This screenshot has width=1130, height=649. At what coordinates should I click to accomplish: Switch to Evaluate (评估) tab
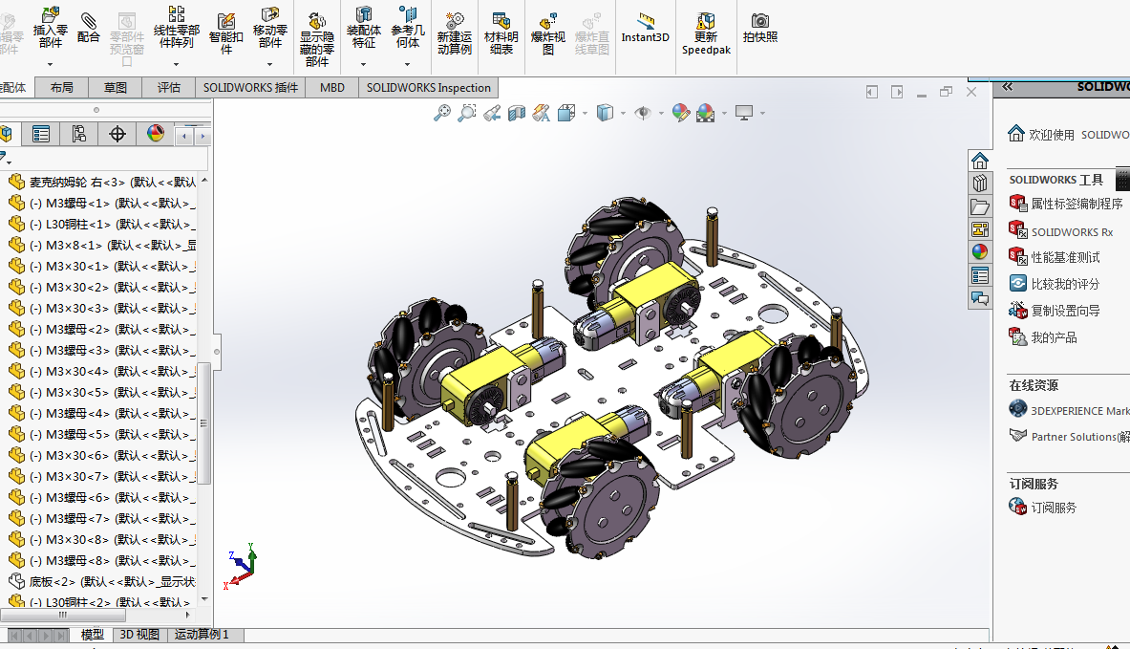pos(169,87)
